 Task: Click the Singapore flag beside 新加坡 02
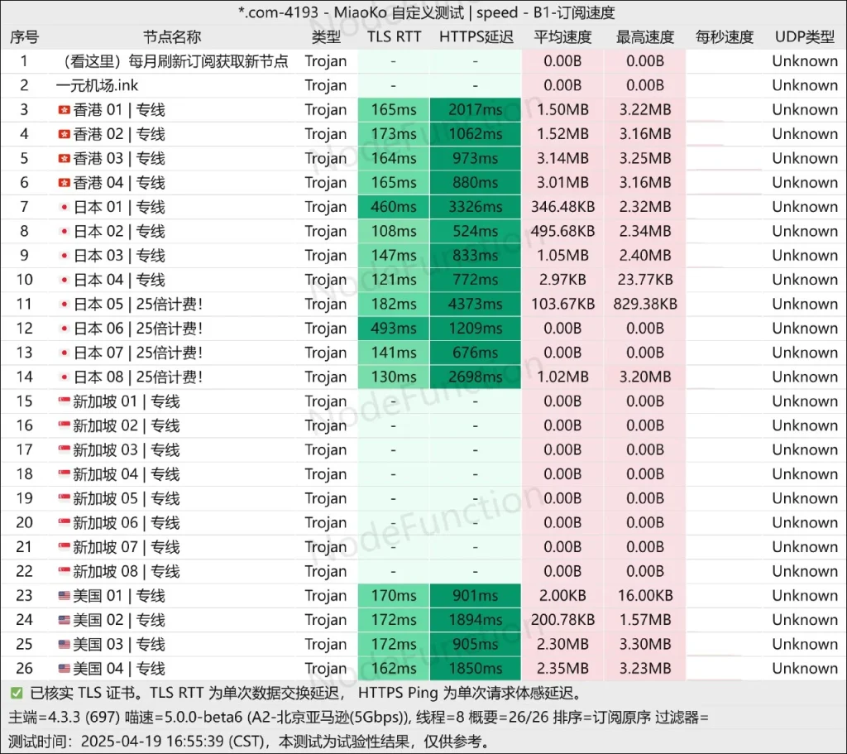(x=65, y=425)
